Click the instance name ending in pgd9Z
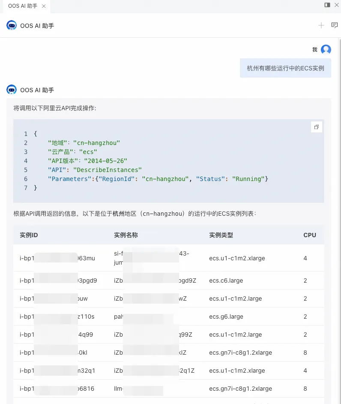The height and width of the screenshot is (404, 341). tap(155, 280)
